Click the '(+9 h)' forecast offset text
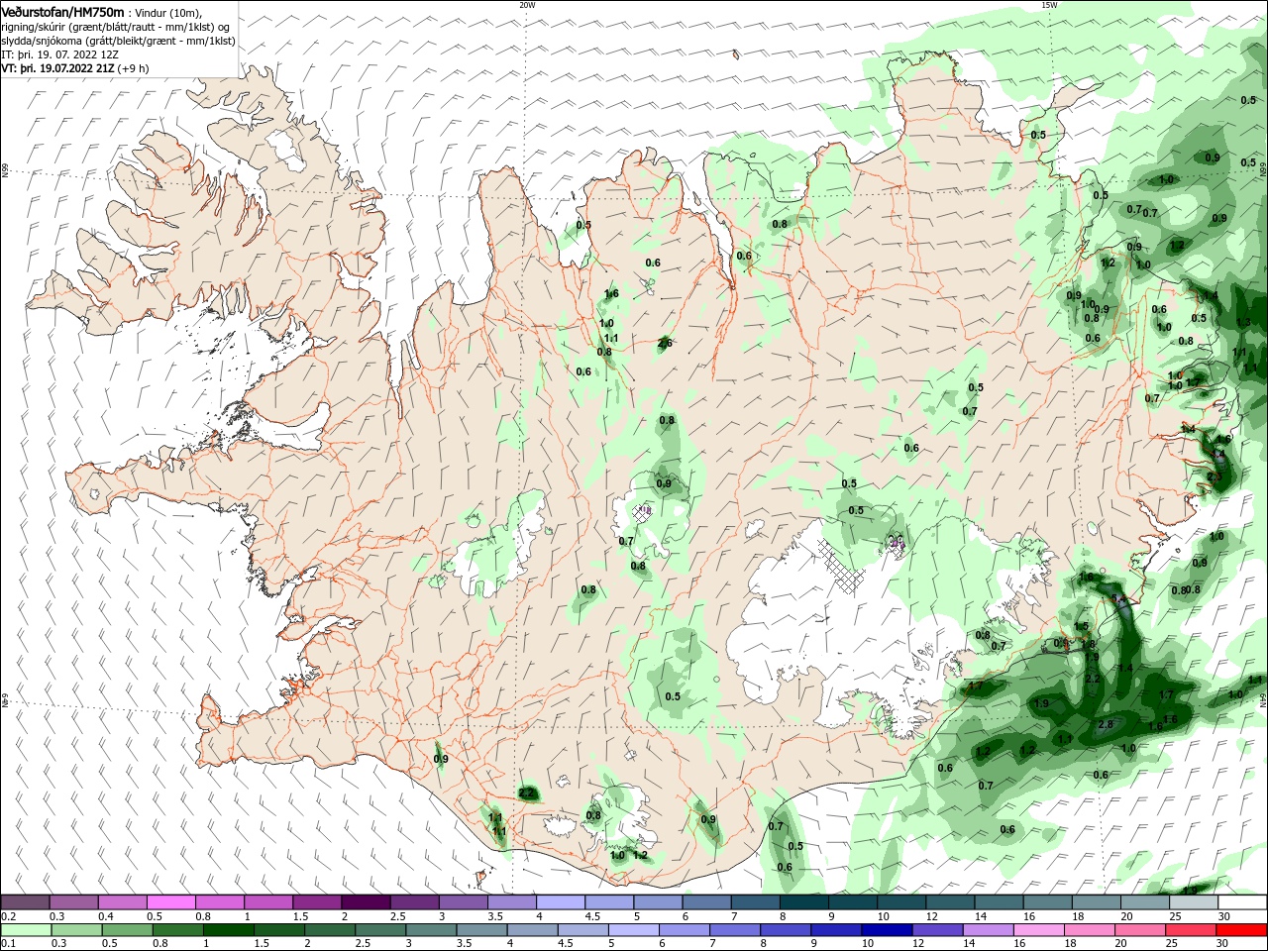This screenshot has width=1268, height=951. 134,68
